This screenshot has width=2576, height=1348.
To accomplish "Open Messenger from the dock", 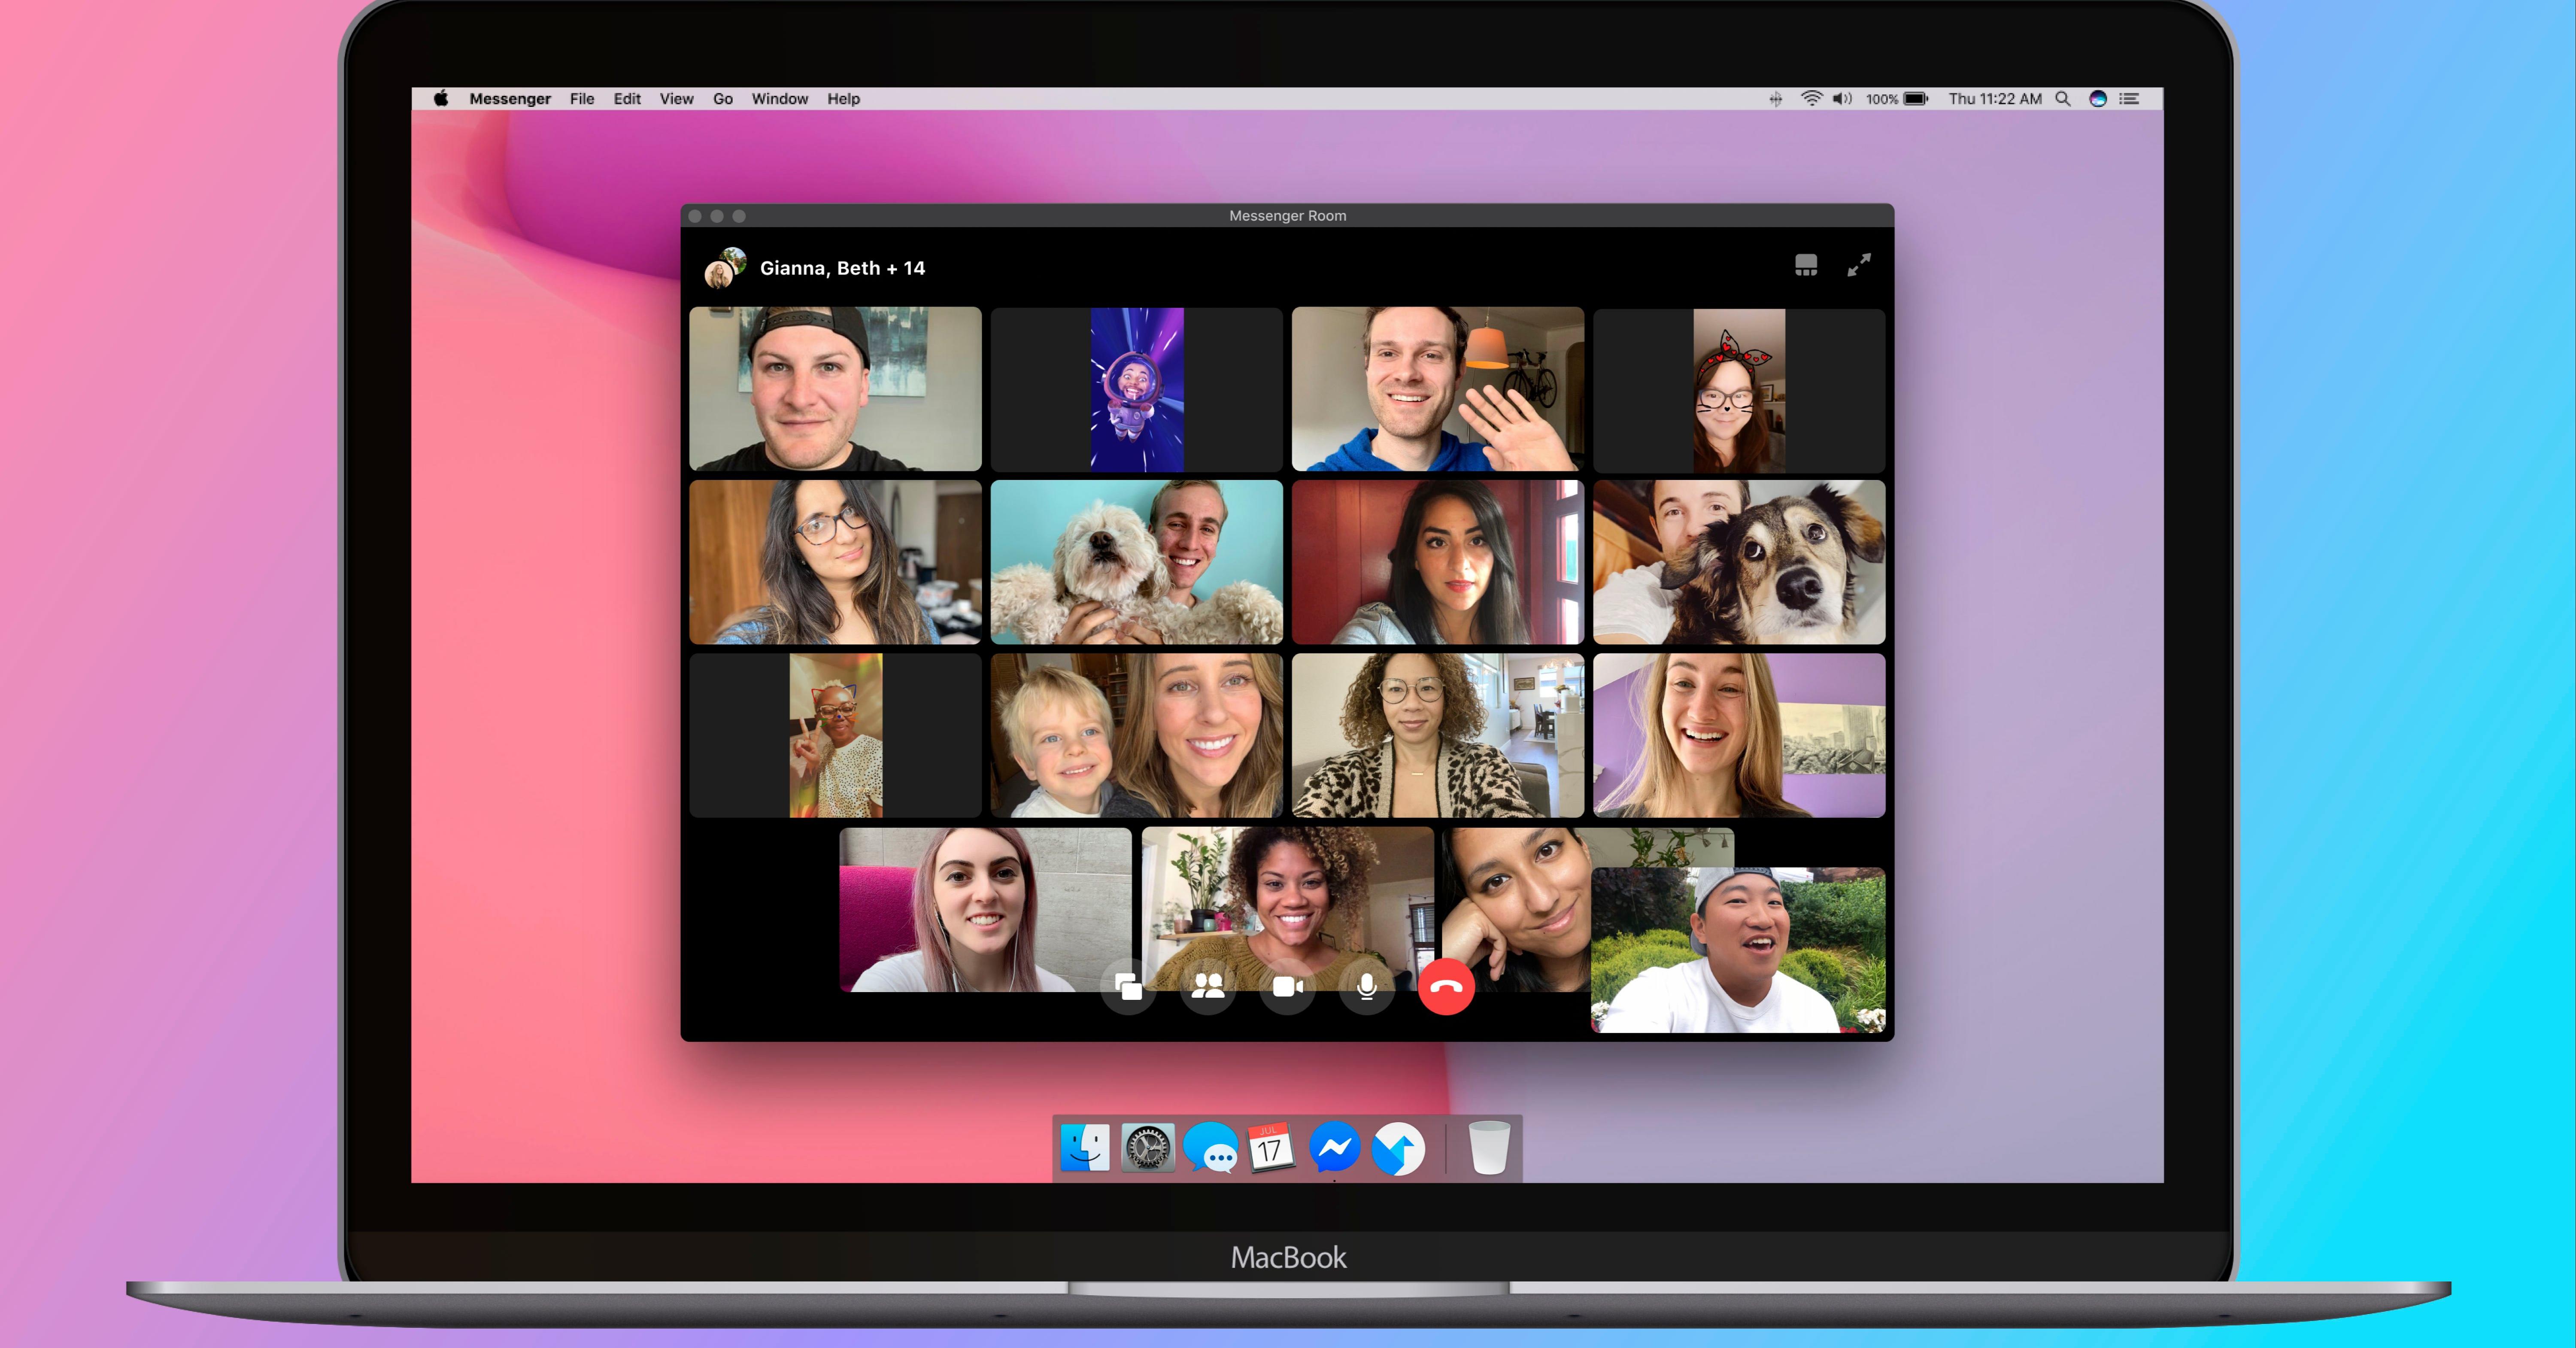I will coord(1335,1148).
